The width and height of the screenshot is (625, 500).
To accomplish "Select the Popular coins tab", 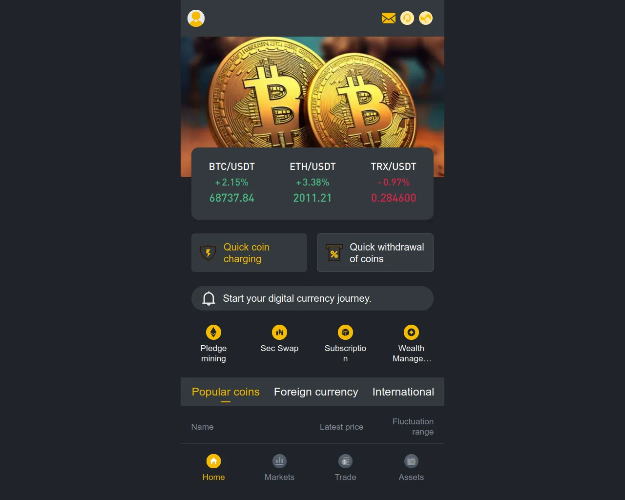I will 226,392.
